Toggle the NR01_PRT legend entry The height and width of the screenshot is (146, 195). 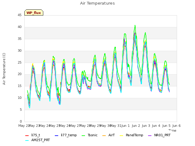click(x=159, y=135)
